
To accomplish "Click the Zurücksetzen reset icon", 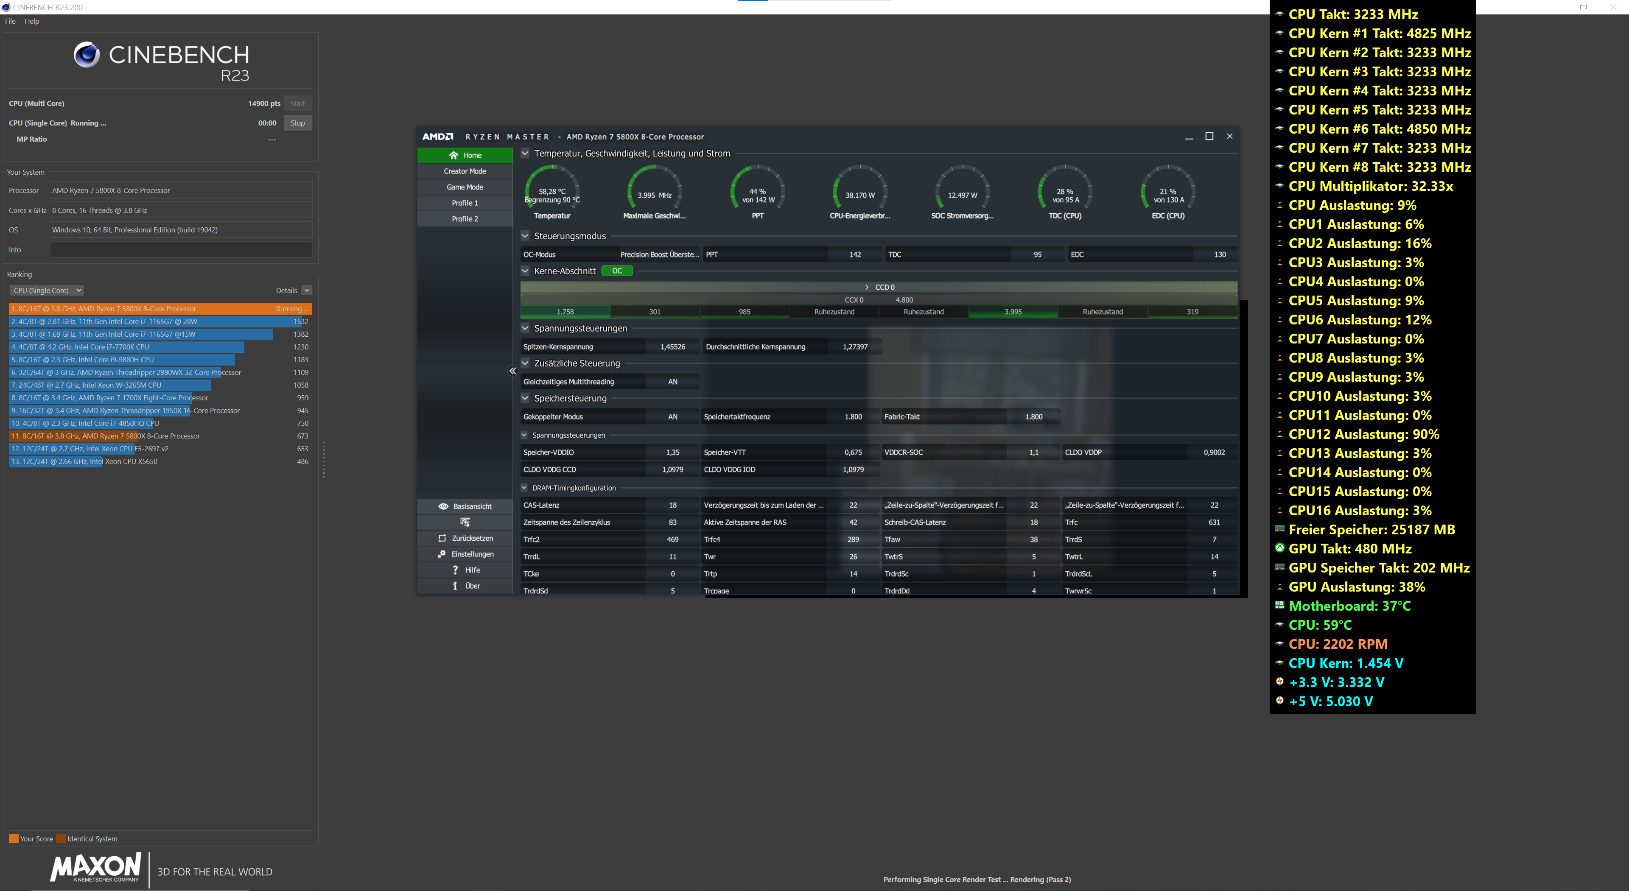I will point(442,538).
